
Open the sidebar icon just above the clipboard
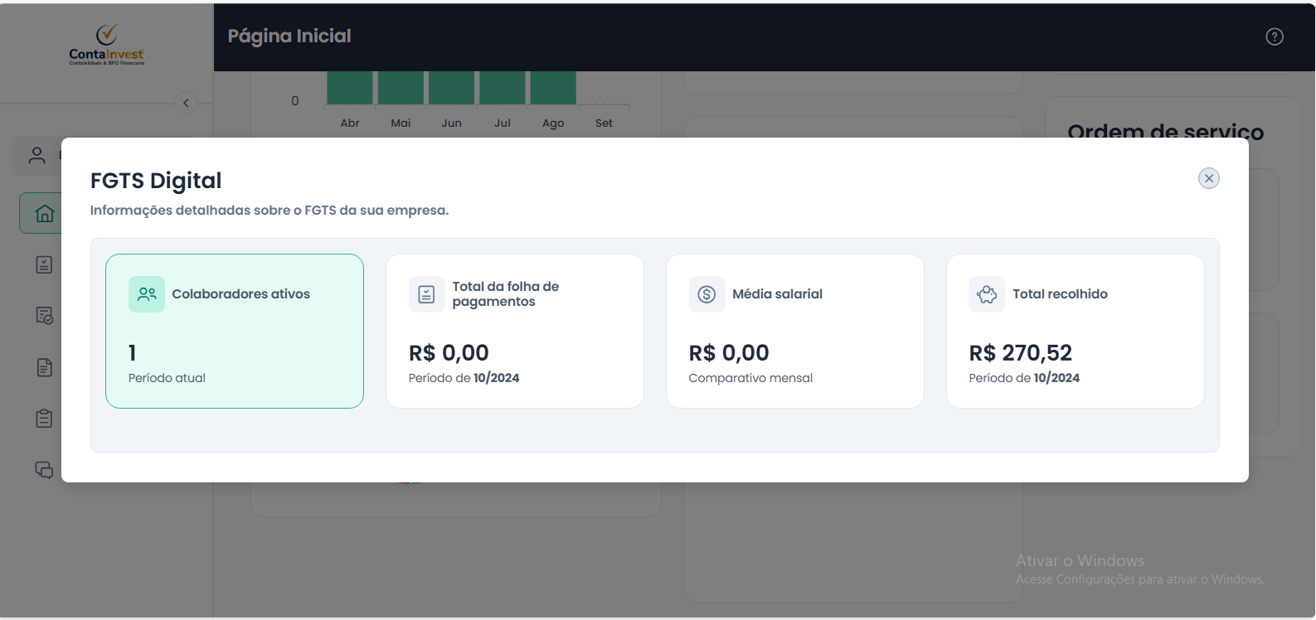pos(44,367)
